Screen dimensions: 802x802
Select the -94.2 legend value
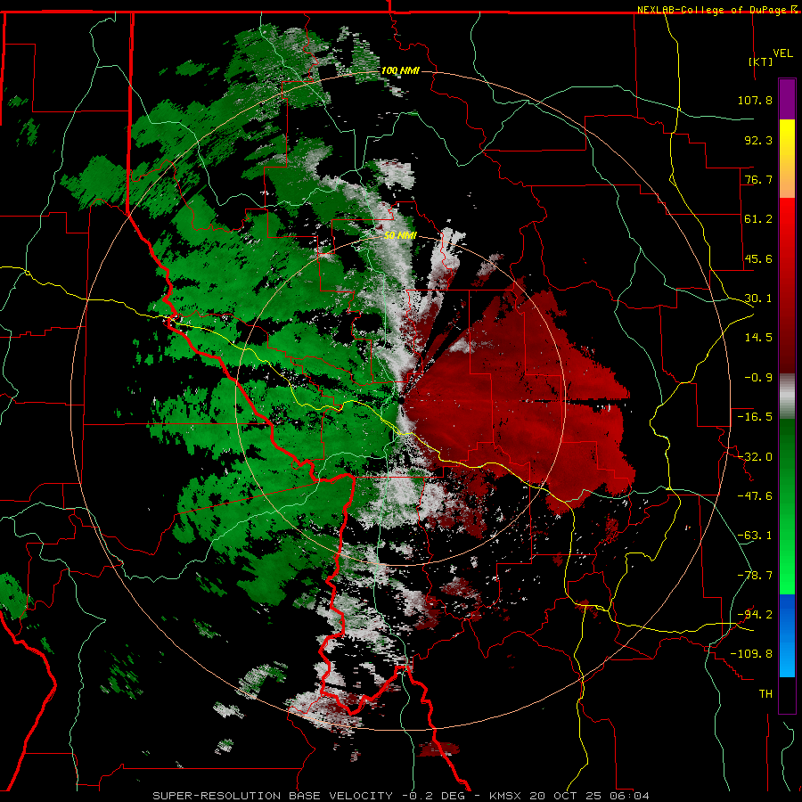pos(755,615)
